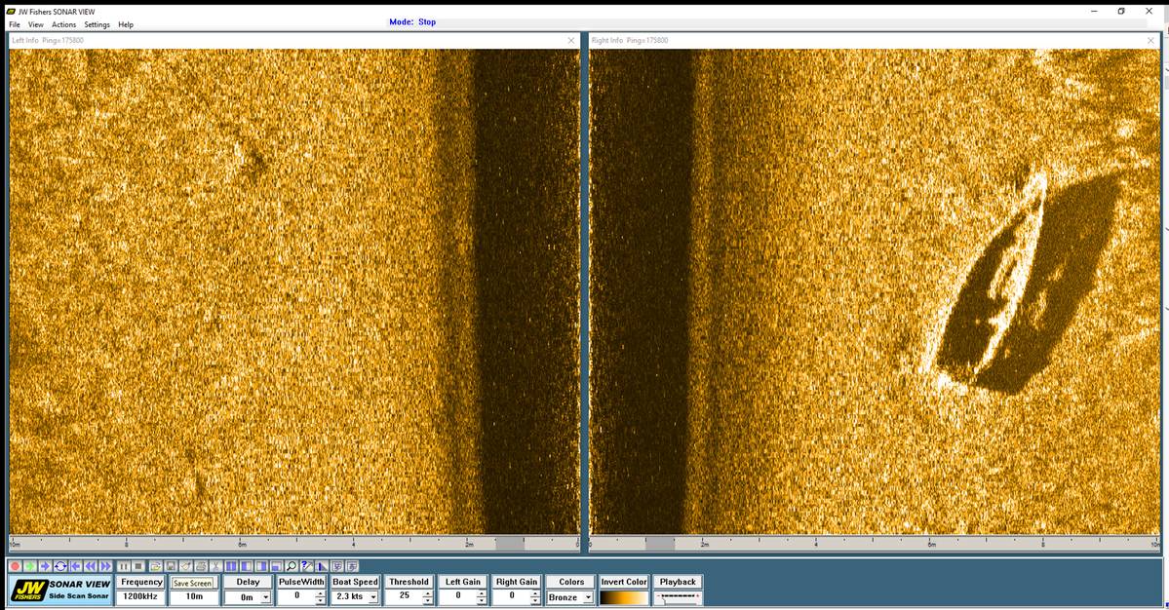Click the red Record icon
The width and height of the screenshot is (1169, 610).
pyautogui.click(x=16, y=565)
